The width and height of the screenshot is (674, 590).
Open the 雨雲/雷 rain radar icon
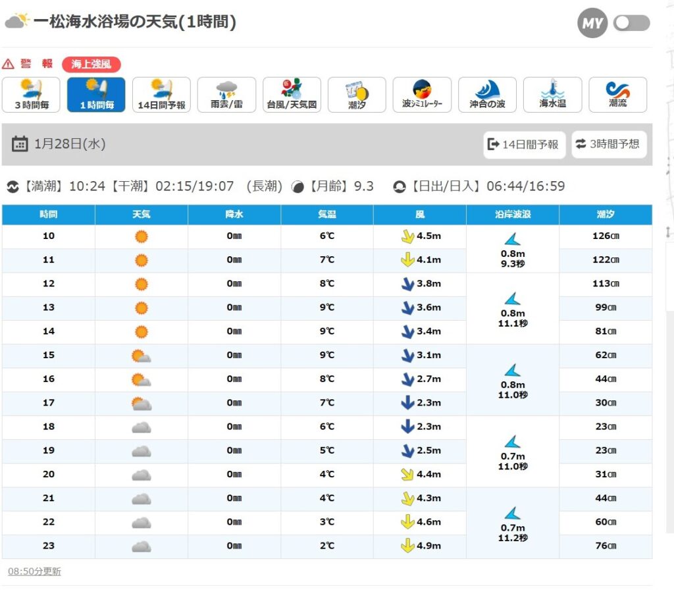click(x=226, y=95)
